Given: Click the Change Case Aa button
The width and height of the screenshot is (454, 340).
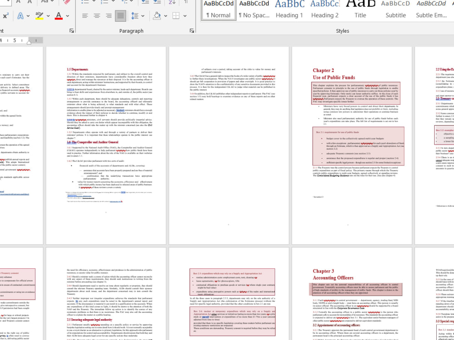Looking at the screenshot, I should click(x=44, y=2).
